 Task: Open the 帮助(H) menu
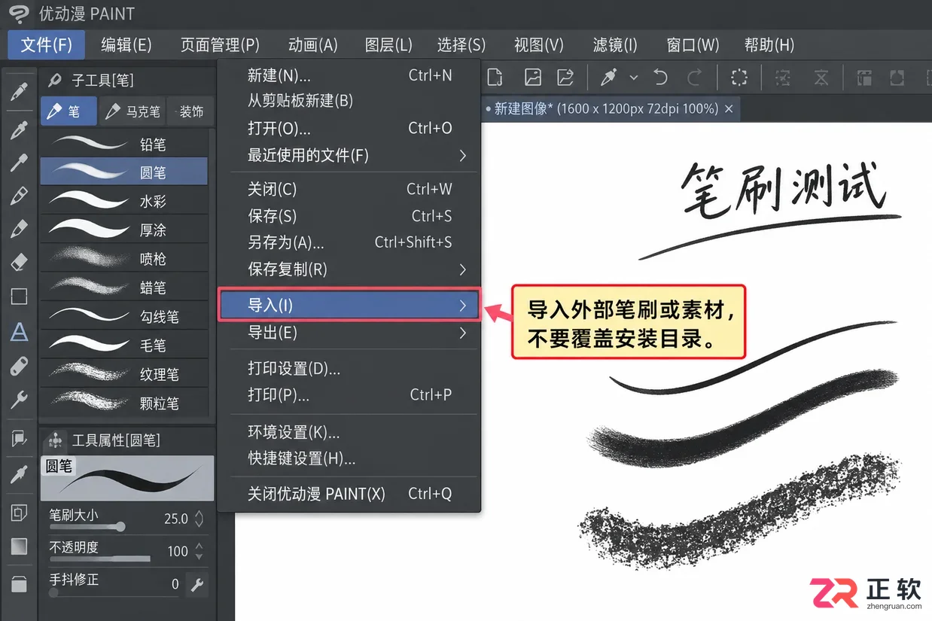click(769, 45)
